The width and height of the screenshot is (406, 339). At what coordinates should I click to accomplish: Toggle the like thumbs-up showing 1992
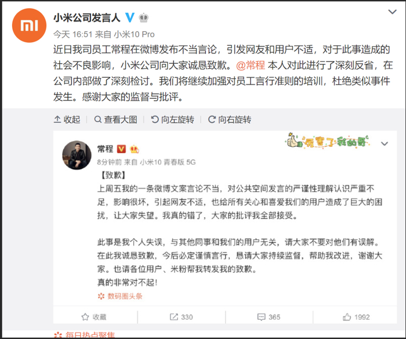(356, 317)
